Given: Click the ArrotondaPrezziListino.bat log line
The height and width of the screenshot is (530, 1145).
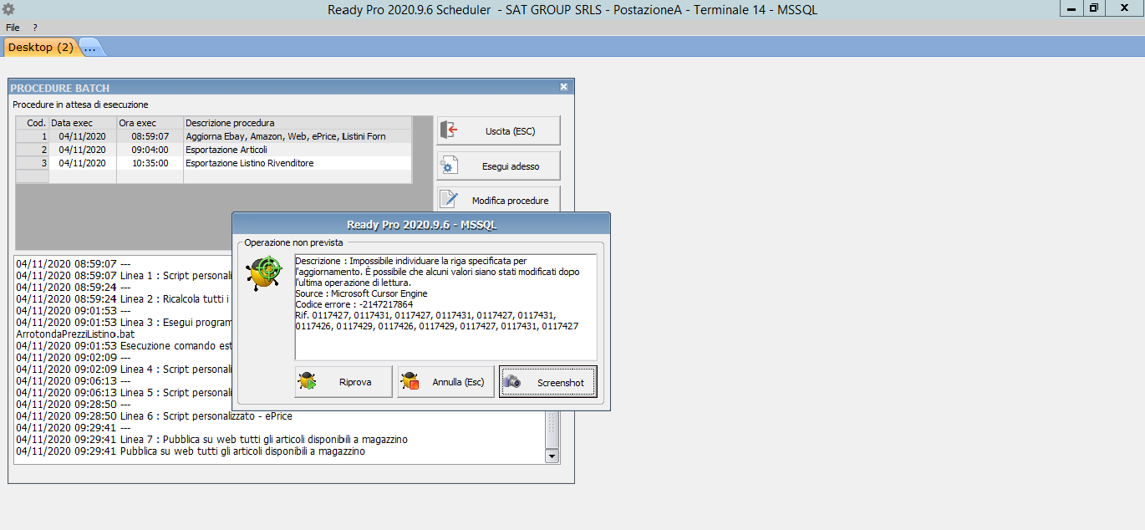Looking at the screenshot, I should point(75,334).
